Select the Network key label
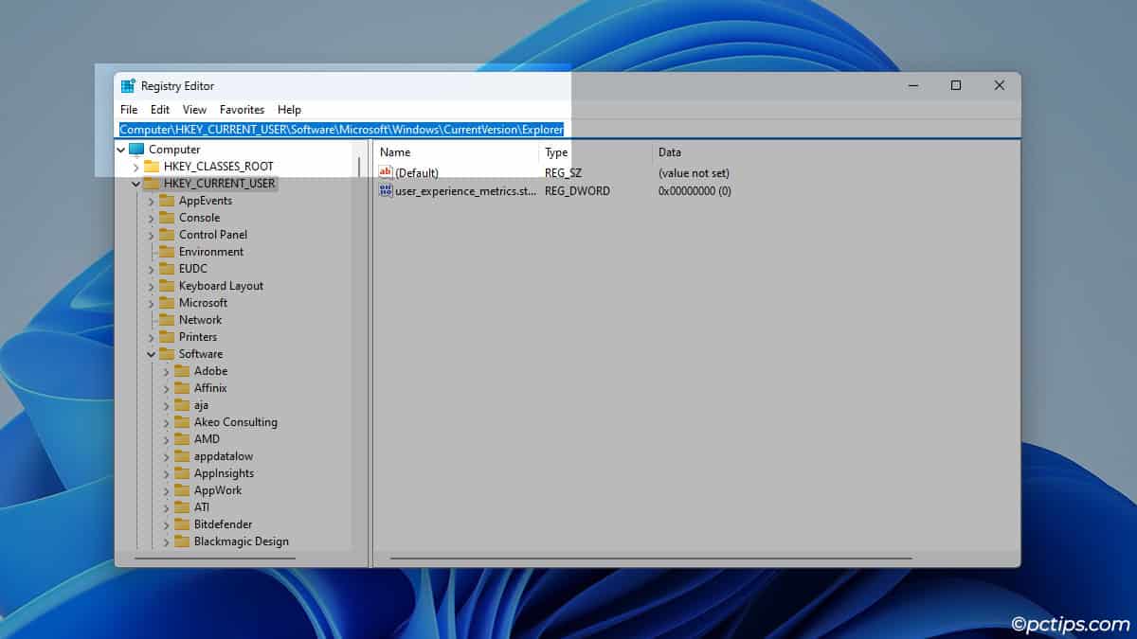 pos(200,320)
